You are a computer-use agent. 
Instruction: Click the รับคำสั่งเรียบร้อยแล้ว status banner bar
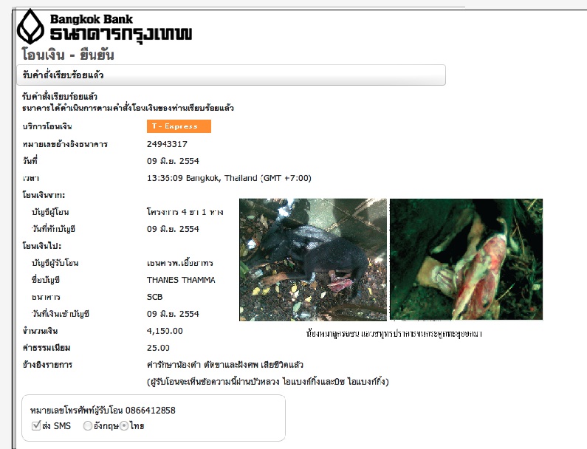[x=231, y=75]
